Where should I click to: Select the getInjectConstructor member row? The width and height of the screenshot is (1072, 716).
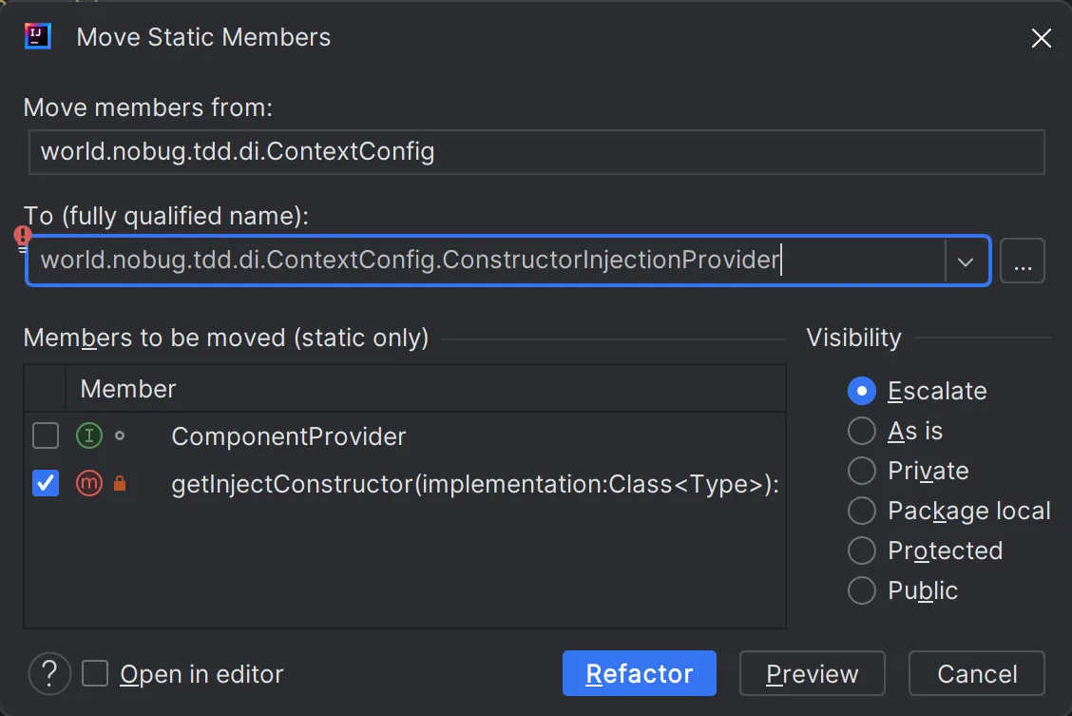point(475,484)
